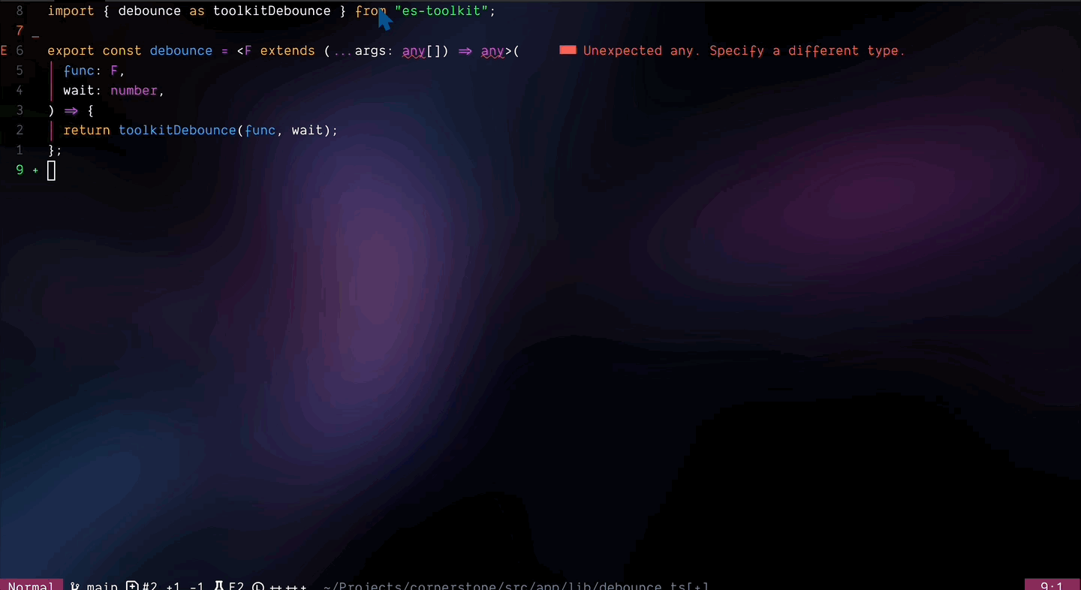The image size is (1081, 590).
Task: Click the +1 lines-added diff indicator
Action: pyautogui.click(x=173, y=586)
